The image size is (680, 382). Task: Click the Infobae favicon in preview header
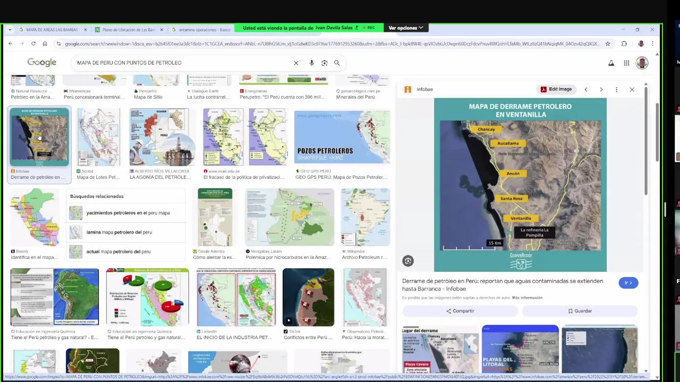[x=407, y=89]
